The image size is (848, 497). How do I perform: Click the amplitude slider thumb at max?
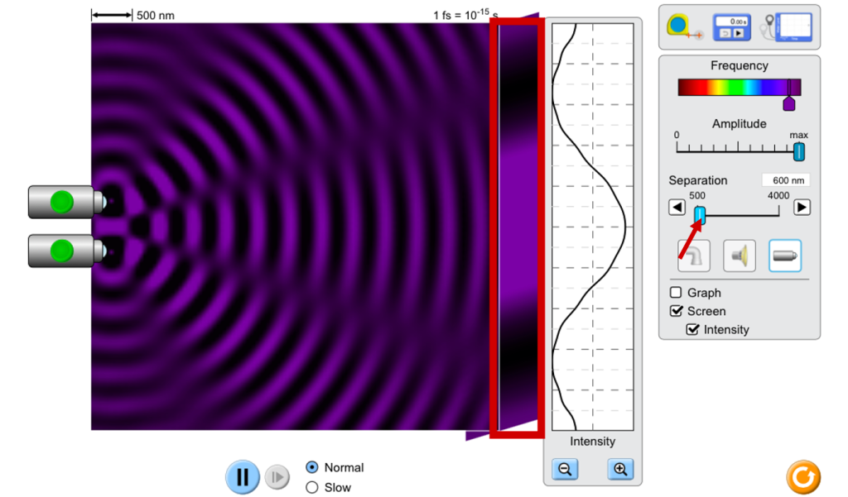tap(799, 151)
